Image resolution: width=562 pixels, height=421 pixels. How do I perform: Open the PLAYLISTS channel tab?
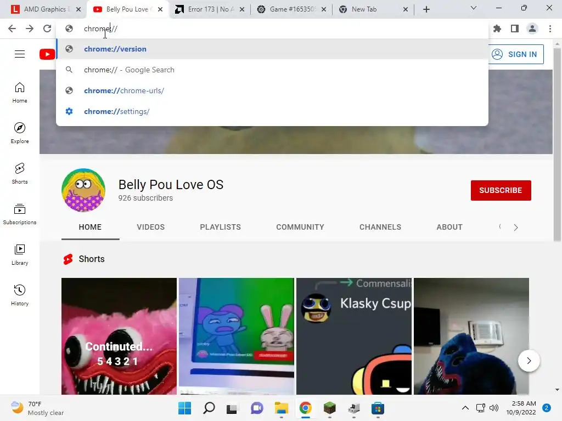(x=221, y=227)
